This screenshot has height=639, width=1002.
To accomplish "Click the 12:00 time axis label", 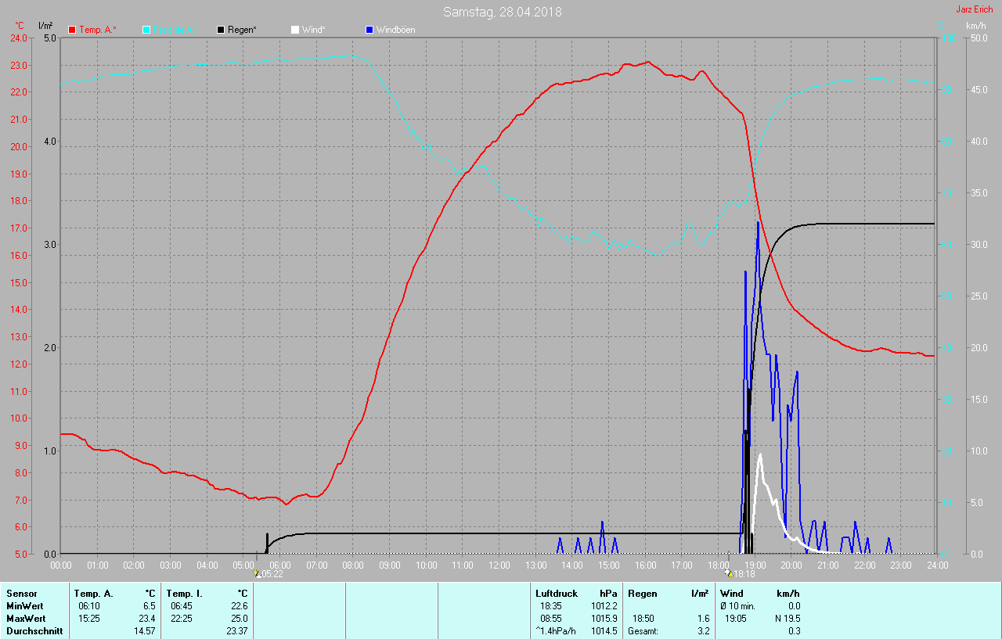I will [x=499, y=565].
